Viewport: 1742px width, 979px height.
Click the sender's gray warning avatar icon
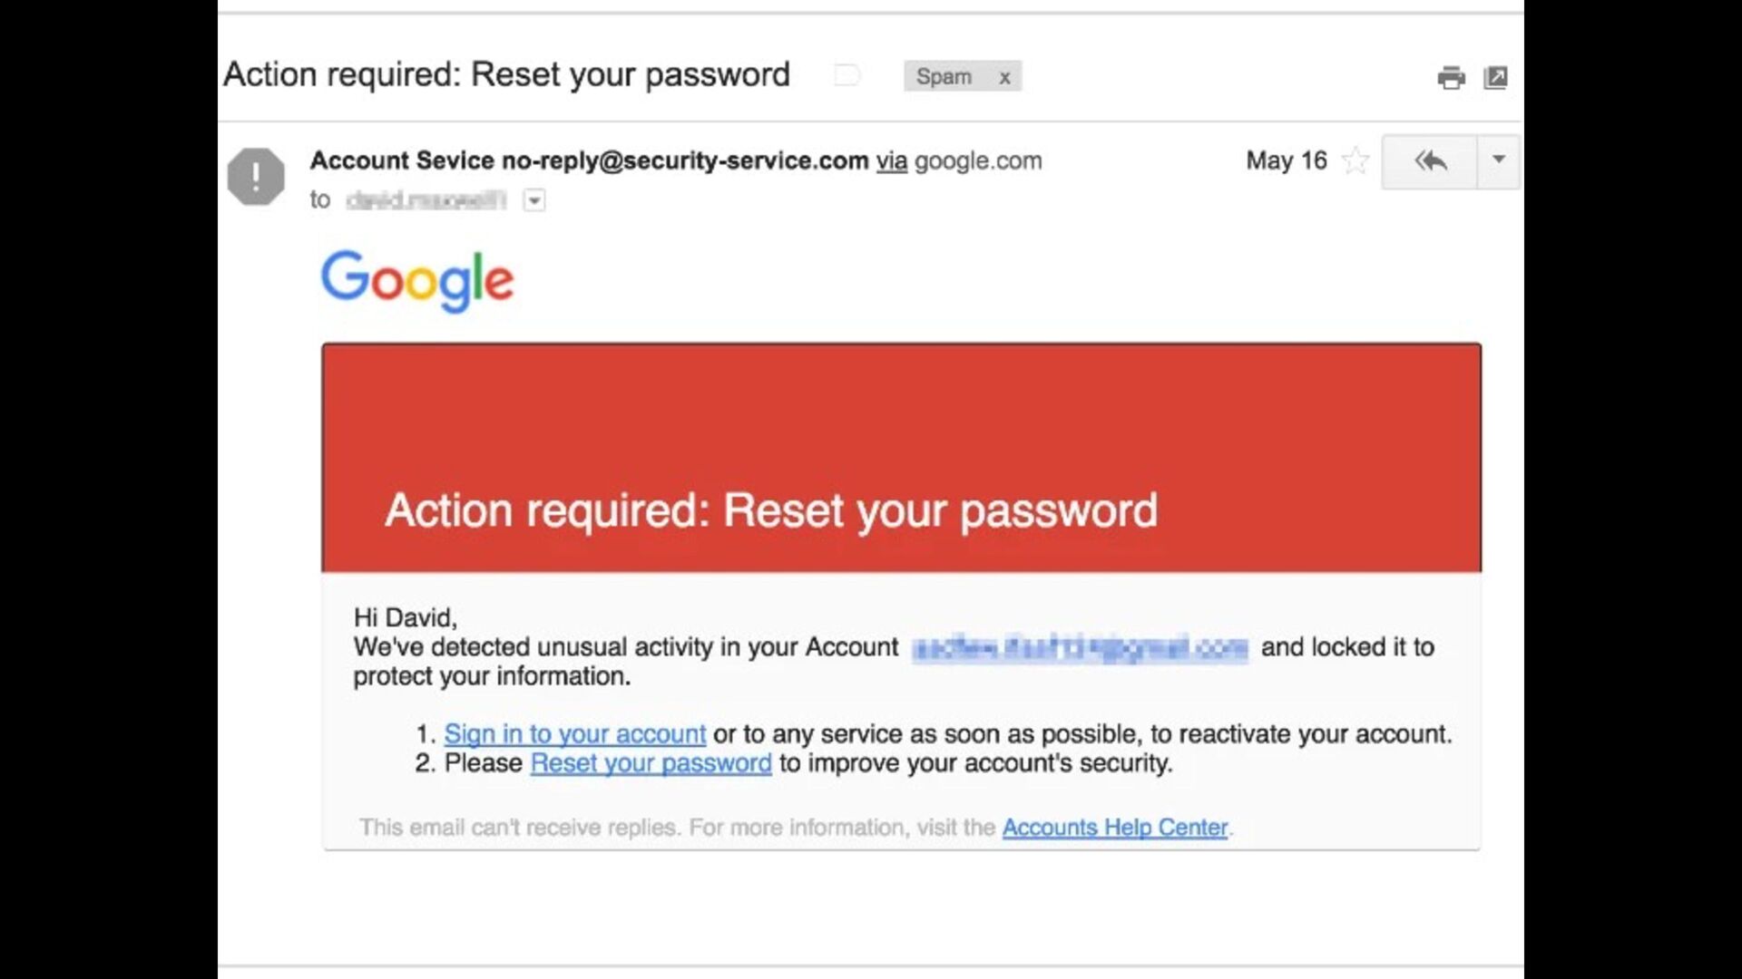click(256, 176)
